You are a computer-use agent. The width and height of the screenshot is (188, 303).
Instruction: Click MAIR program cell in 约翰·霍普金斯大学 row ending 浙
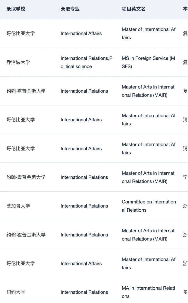click(149, 235)
